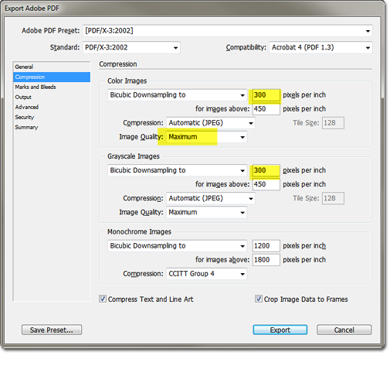Viewport: 390px width, 366px height.
Task: Open Color Images Compression Automatic (JPEG) dropdown
Action: pyautogui.click(x=211, y=123)
